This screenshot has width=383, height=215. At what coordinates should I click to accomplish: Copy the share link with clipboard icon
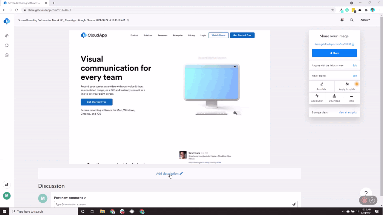coord(353,44)
